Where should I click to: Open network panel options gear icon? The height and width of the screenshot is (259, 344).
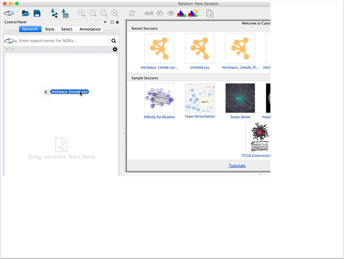(115, 49)
